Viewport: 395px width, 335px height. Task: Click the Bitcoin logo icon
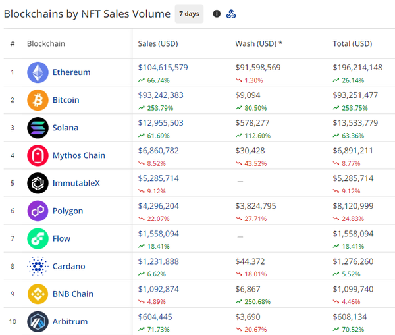38,100
